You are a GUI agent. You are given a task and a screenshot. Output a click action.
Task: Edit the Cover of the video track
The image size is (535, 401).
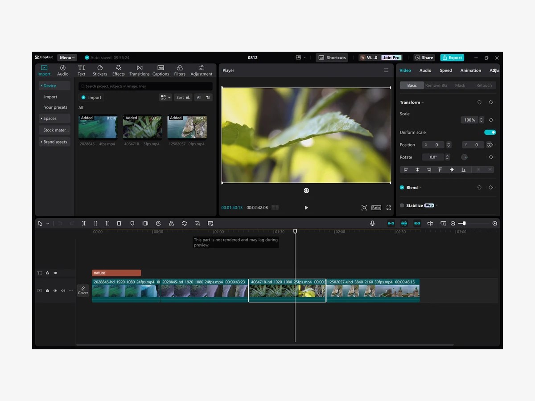pos(83,291)
